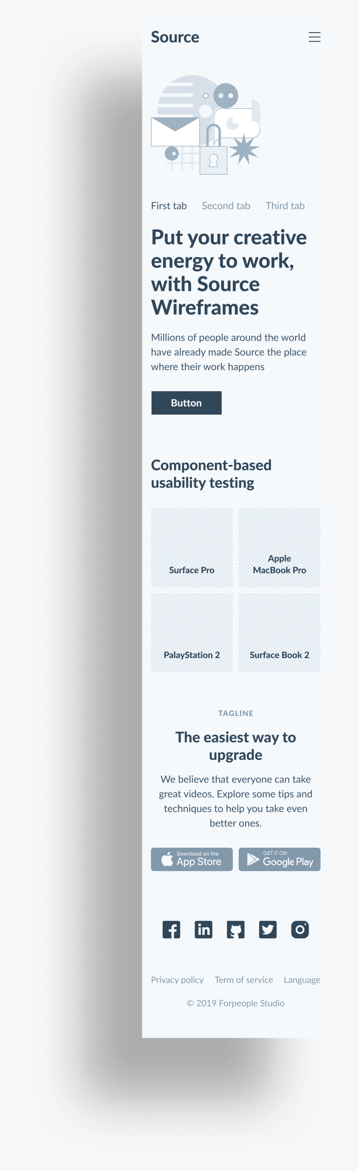
Task: Select the Apple MacBook Pro card
Action: pos(279,548)
